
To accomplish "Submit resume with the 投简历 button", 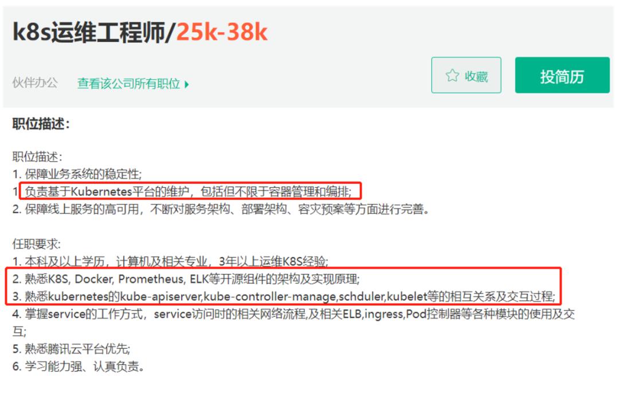I will pyautogui.click(x=562, y=75).
